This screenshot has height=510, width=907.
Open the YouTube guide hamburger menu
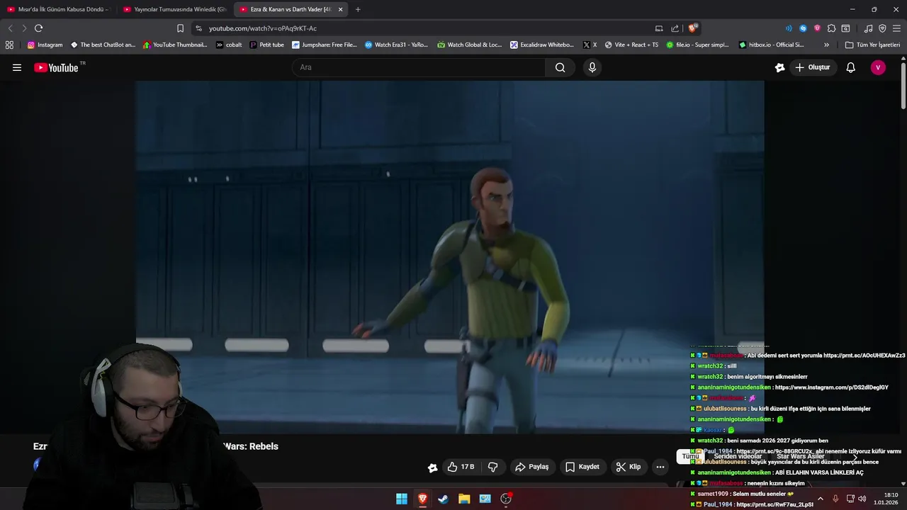(x=17, y=67)
